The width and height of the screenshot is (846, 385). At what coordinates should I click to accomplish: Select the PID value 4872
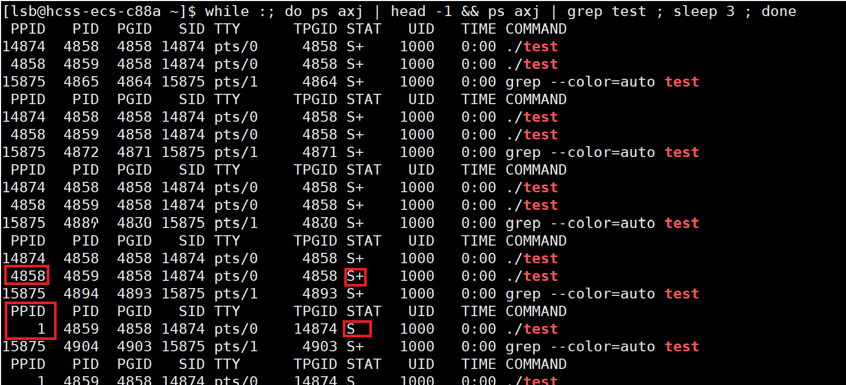click(x=81, y=152)
